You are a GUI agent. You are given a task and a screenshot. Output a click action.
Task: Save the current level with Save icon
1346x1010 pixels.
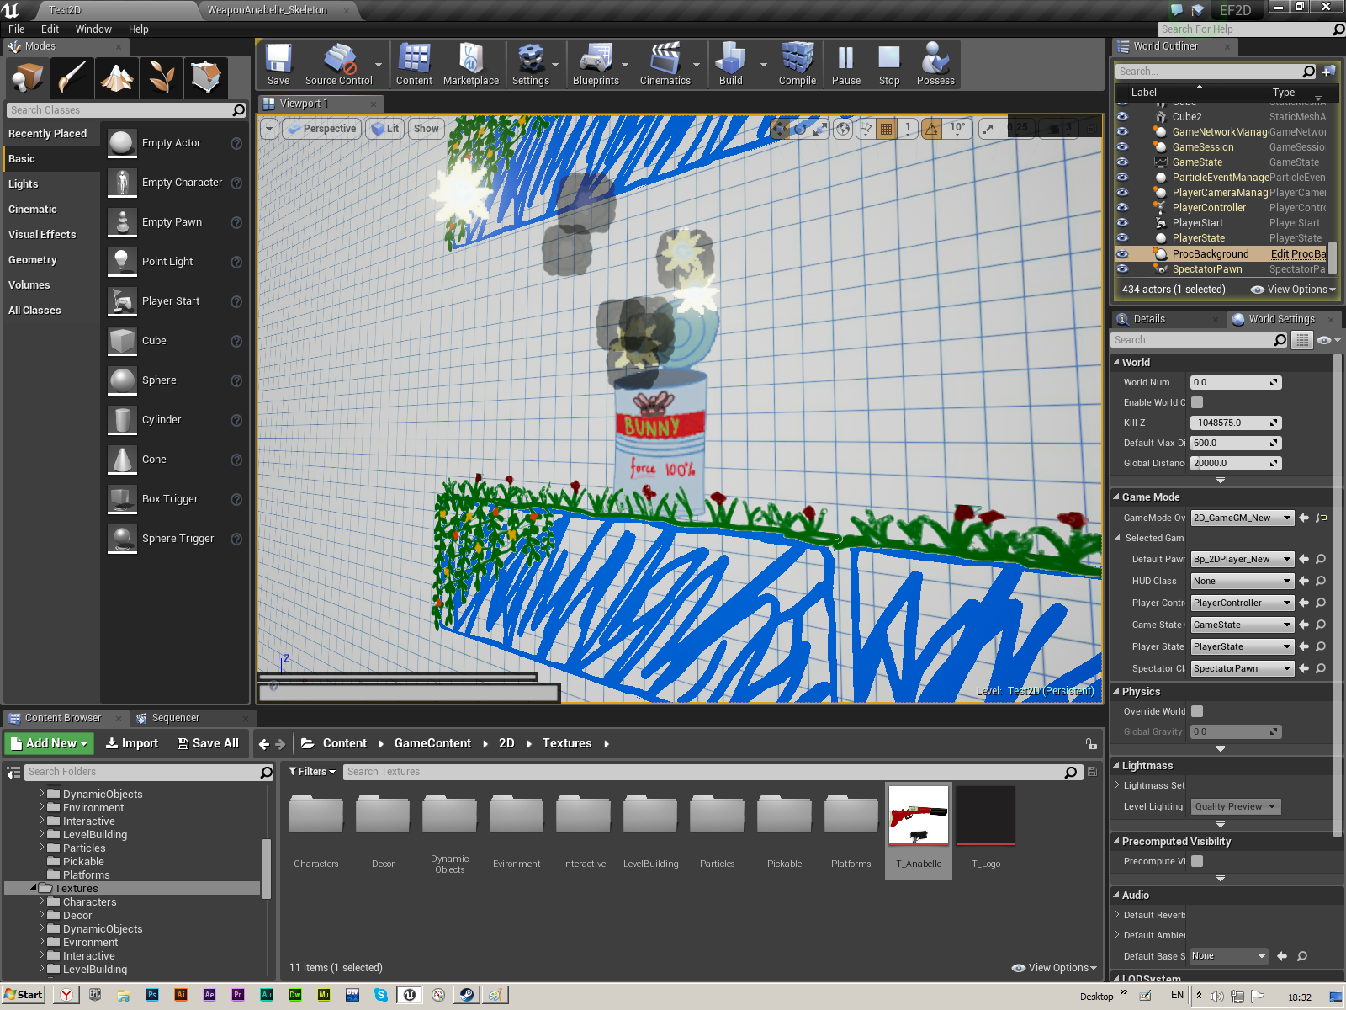[x=278, y=65]
